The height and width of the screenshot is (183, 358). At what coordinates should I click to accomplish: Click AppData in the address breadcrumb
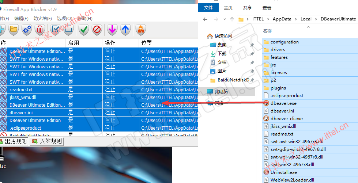[x=282, y=19]
